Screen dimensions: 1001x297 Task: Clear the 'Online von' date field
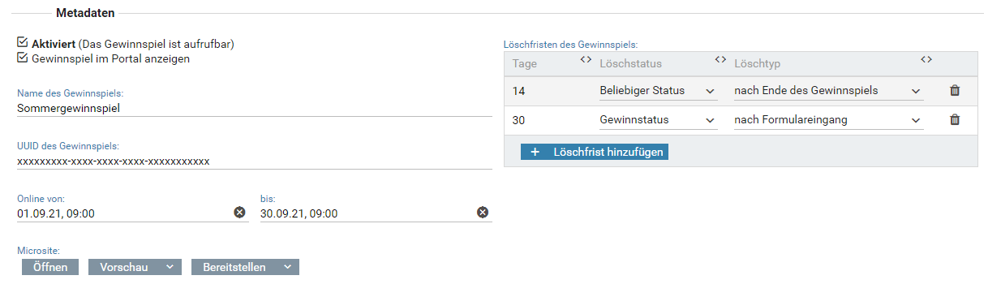pyautogui.click(x=239, y=212)
